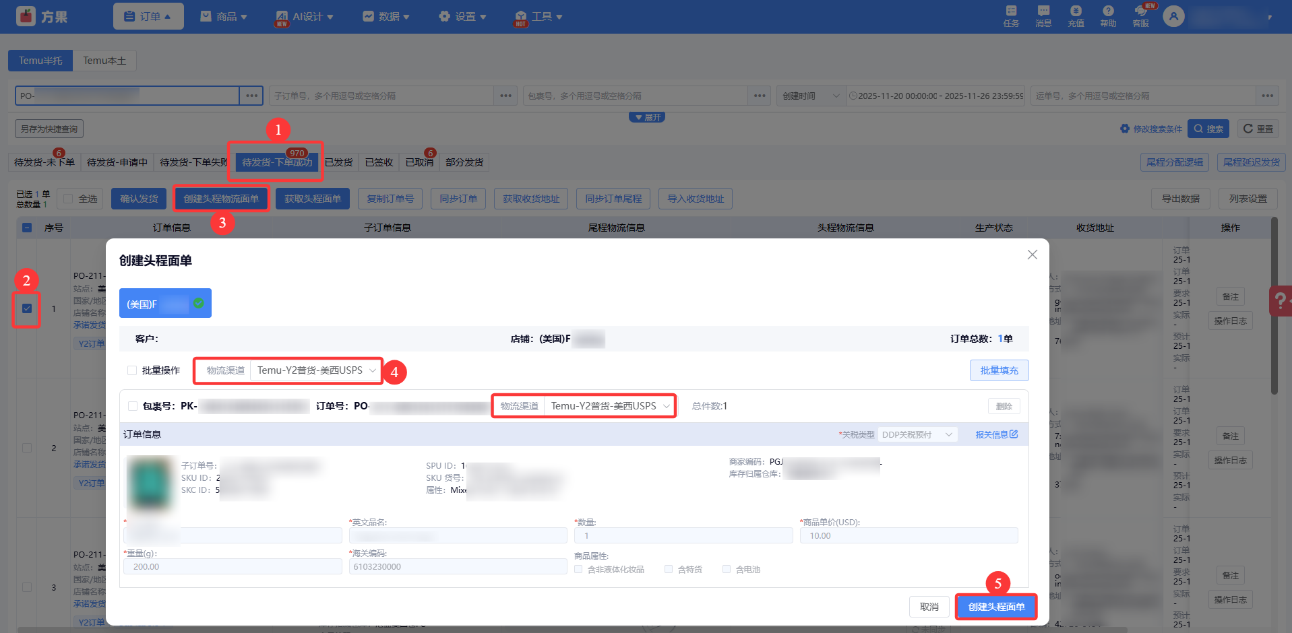Switch to the Temu本土 tab
The height and width of the screenshot is (633, 1292).
104,61
